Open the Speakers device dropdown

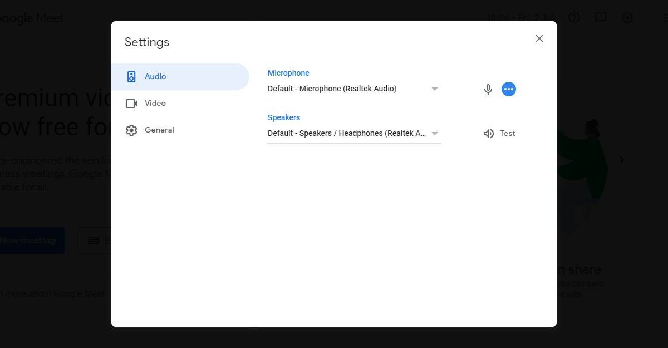point(353,133)
